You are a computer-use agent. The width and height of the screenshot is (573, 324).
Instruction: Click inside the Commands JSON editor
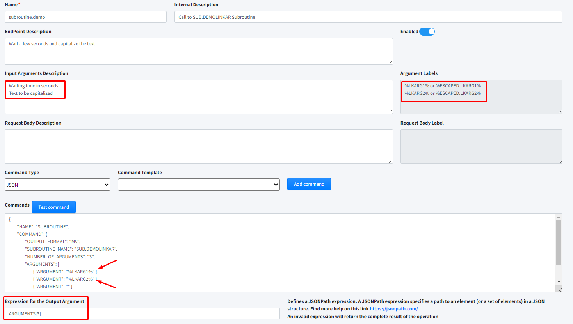(273, 250)
